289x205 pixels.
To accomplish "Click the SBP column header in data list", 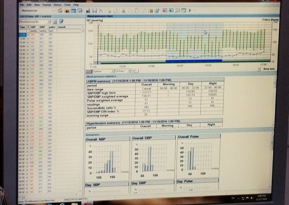I will 32,26.
